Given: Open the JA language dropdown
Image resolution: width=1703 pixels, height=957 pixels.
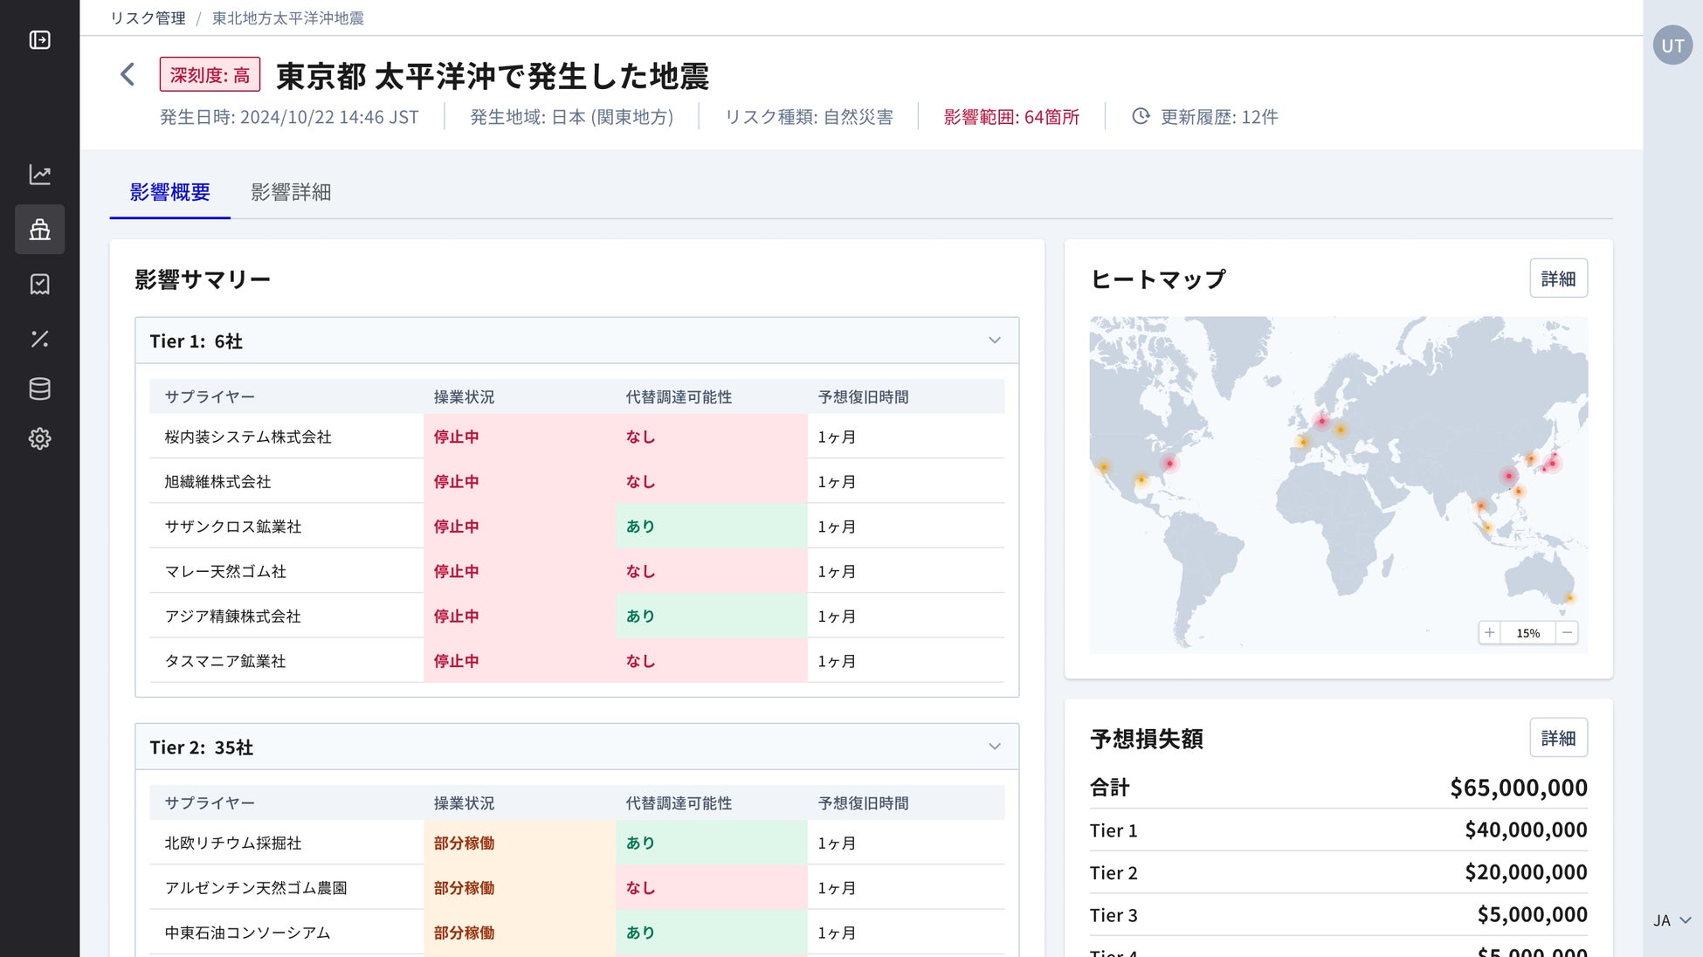Looking at the screenshot, I should click(x=1672, y=920).
